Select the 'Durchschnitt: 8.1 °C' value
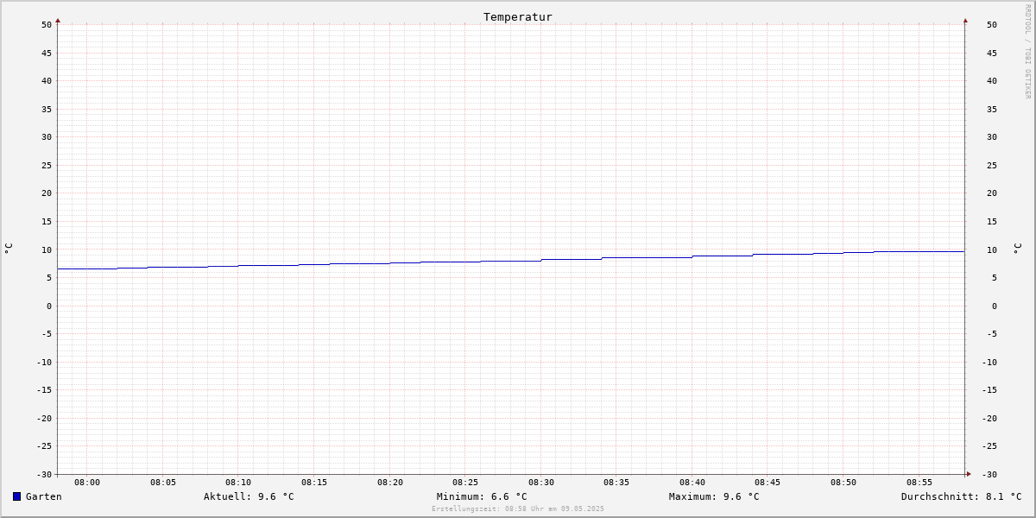Viewport: 1036px width, 518px height. [x=962, y=496]
